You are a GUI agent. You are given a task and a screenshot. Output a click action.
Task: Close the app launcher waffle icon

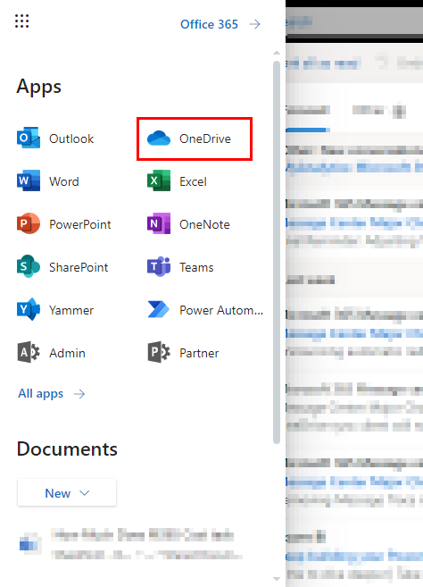(x=21, y=21)
